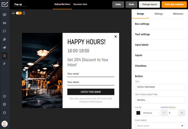Viewport: 188px width, 129px height.
Task: Click the button color swatch #1a1a1a
Action: click(x=138, y=113)
